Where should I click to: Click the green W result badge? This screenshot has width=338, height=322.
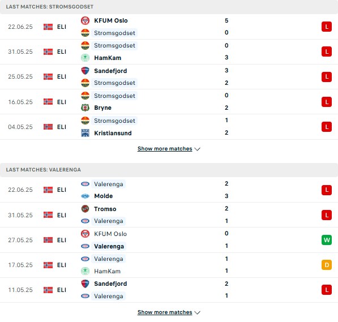point(327,240)
